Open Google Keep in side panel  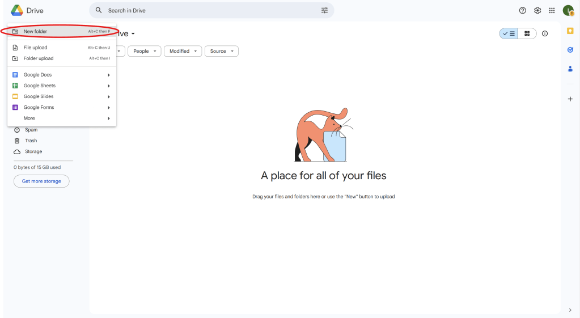click(570, 31)
